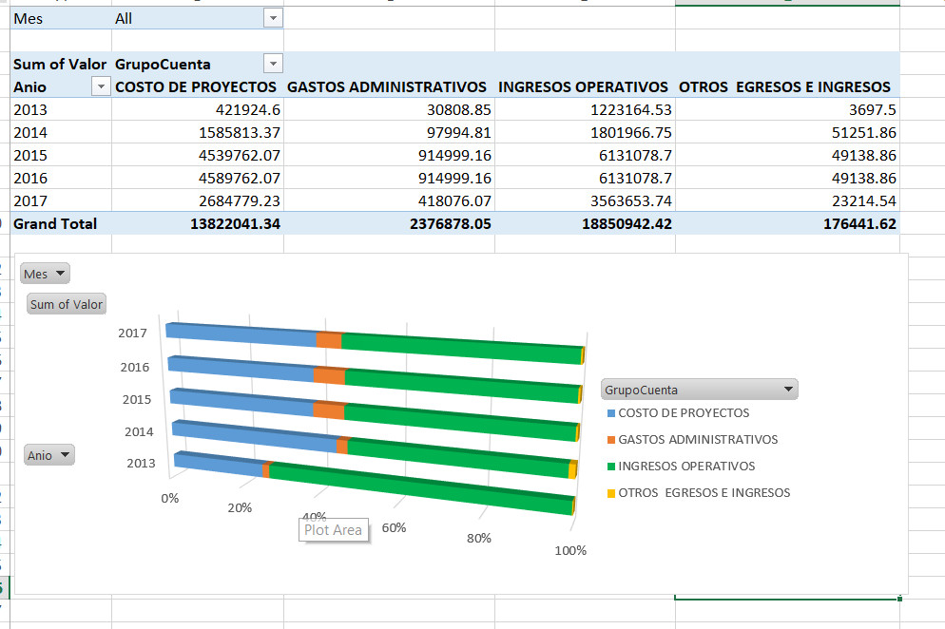Select grand total cell 2376878.05

point(390,223)
